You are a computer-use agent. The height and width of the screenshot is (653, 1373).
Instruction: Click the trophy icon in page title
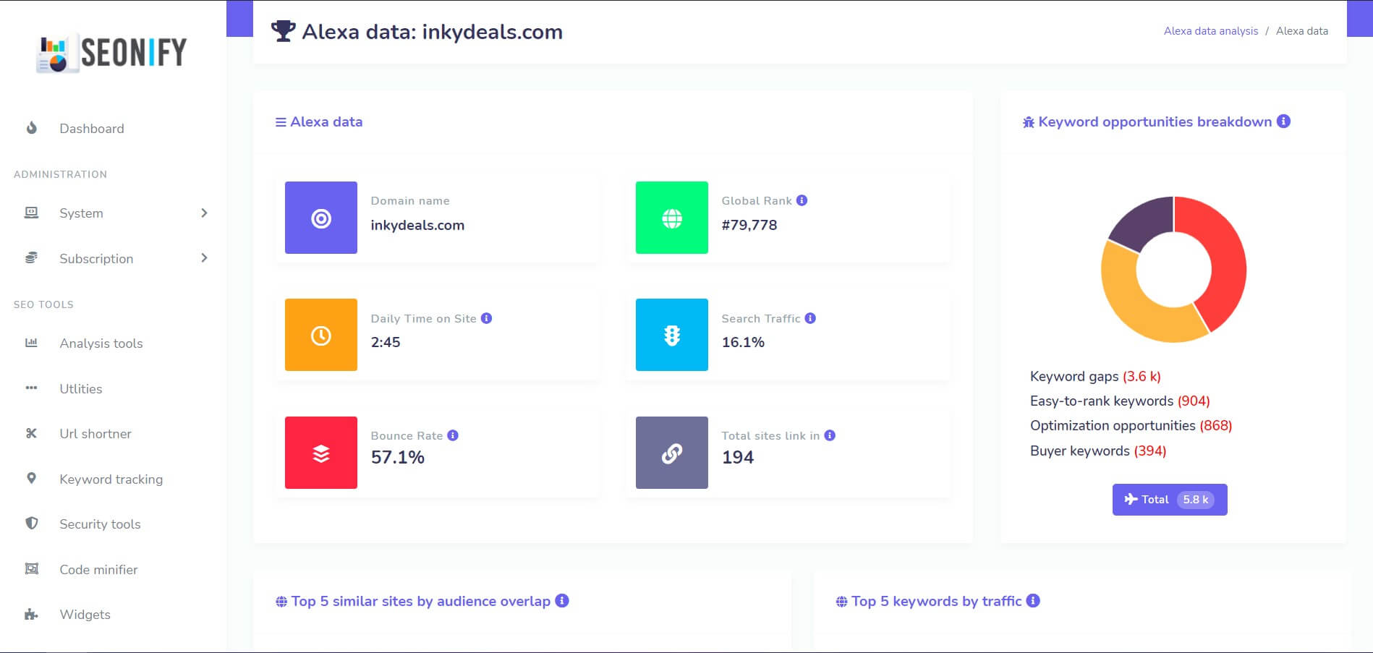click(x=283, y=31)
